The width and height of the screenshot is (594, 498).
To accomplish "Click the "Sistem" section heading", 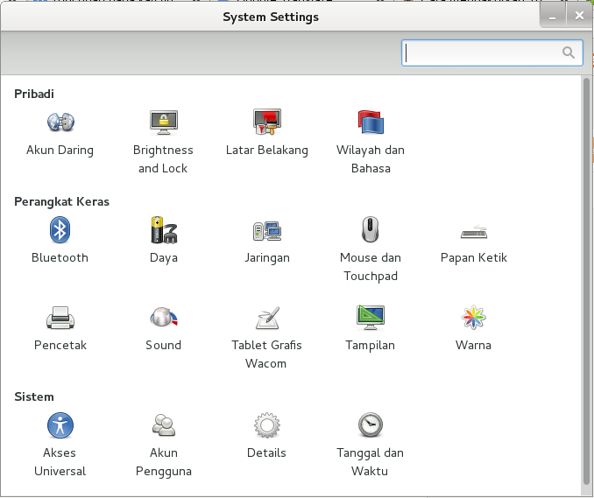I will point(34,397).
